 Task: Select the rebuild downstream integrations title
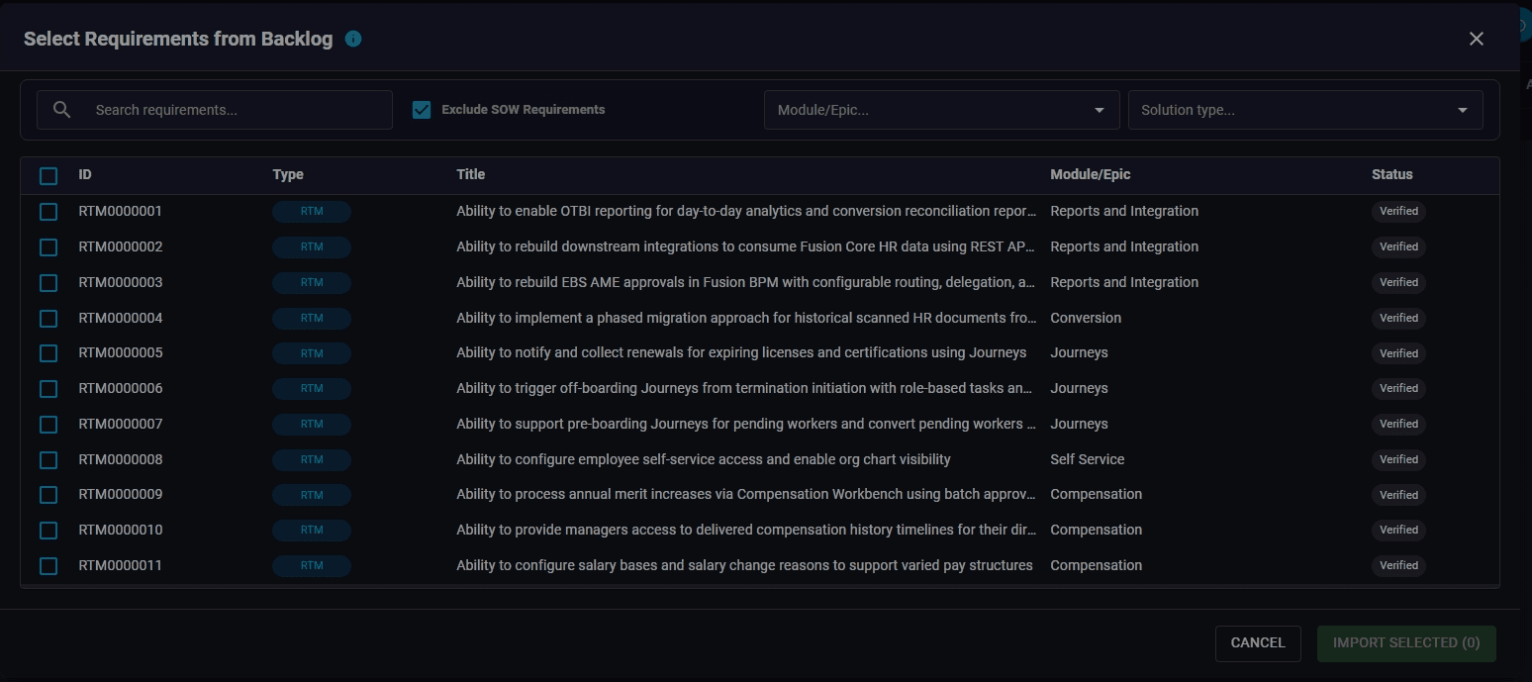tap(746, 246)
